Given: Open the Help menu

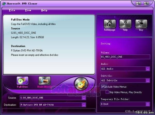Looking at the screenshot, I should pos(44,10).
